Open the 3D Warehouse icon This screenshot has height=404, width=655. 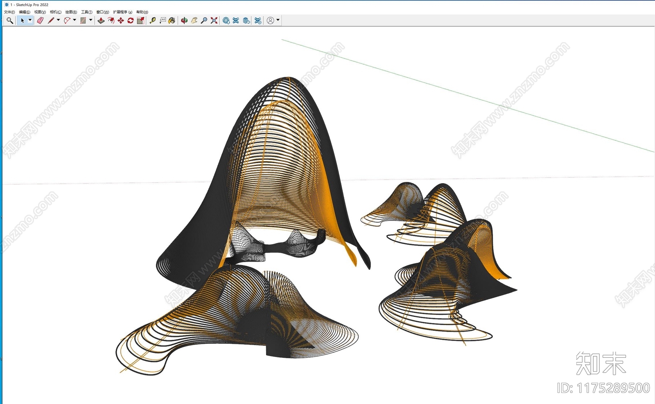[x=226, y=20]
